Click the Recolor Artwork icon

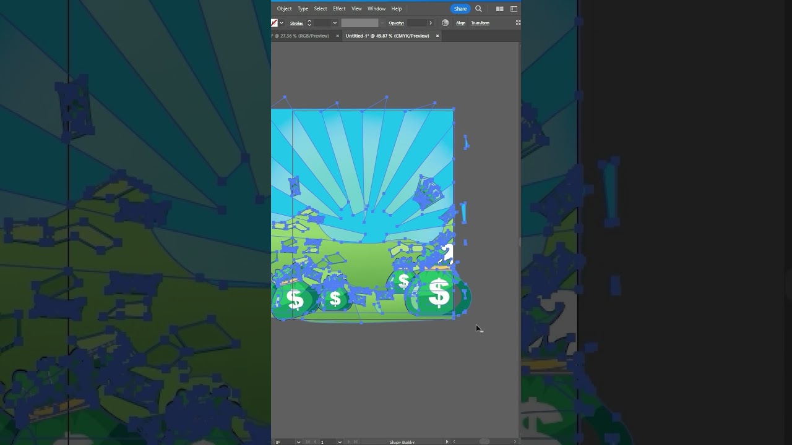click(x=445, y=23)
